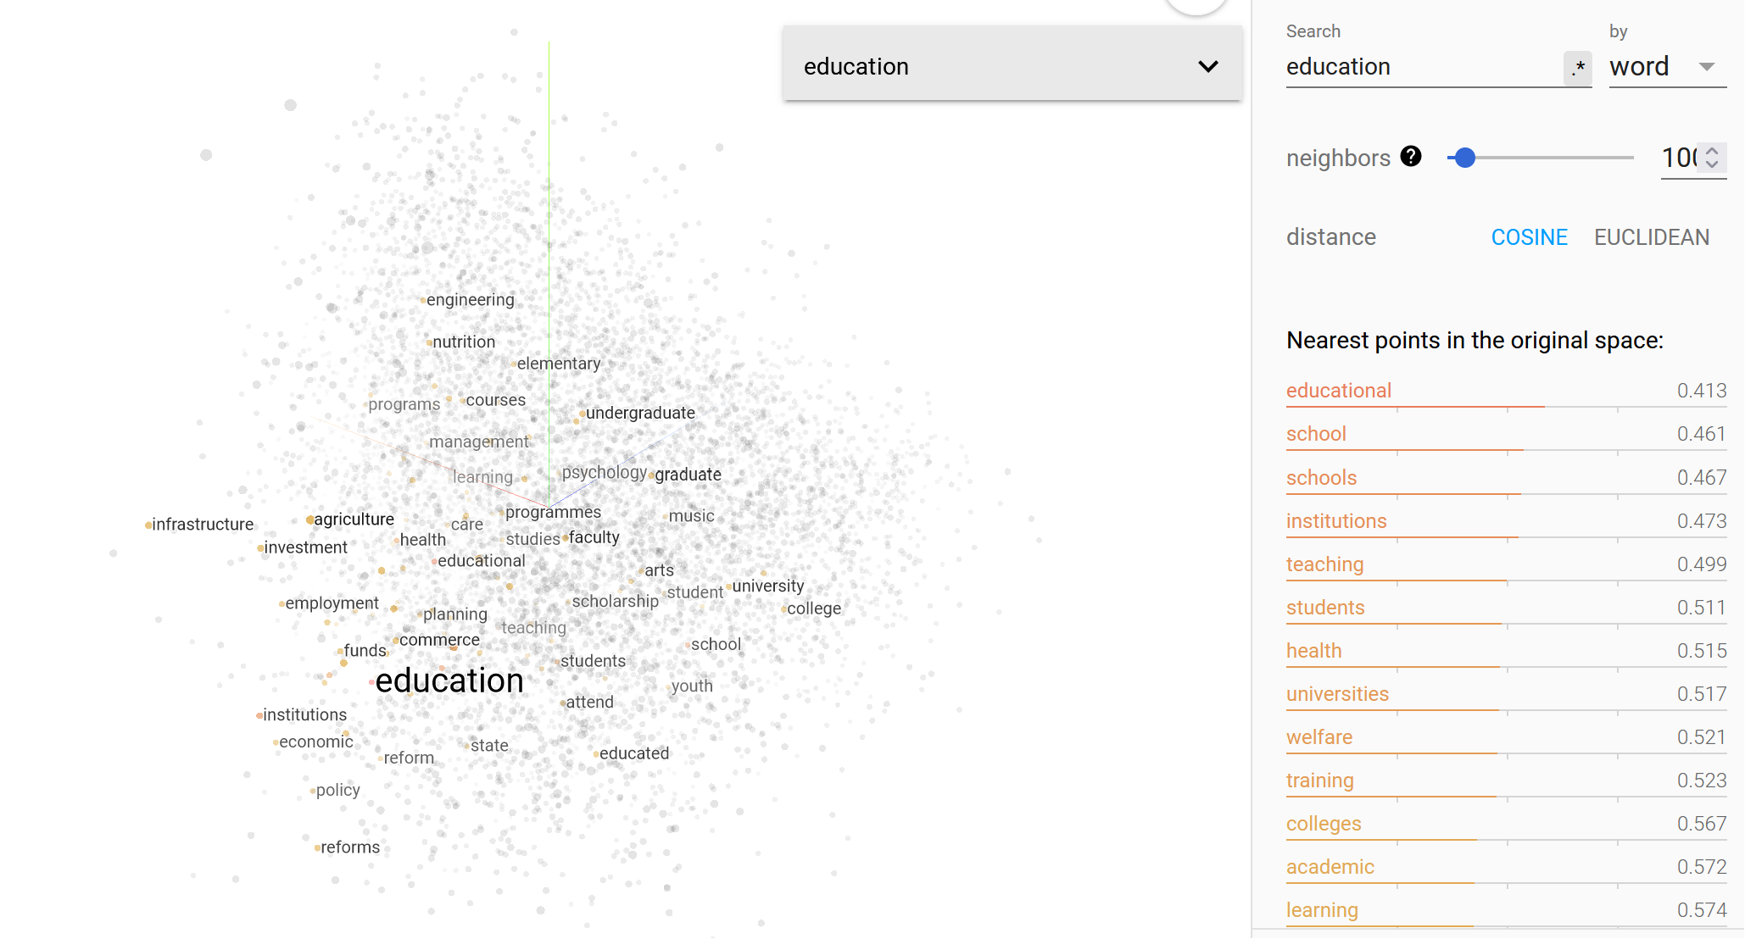Select academic from nearest points list

1328,865
